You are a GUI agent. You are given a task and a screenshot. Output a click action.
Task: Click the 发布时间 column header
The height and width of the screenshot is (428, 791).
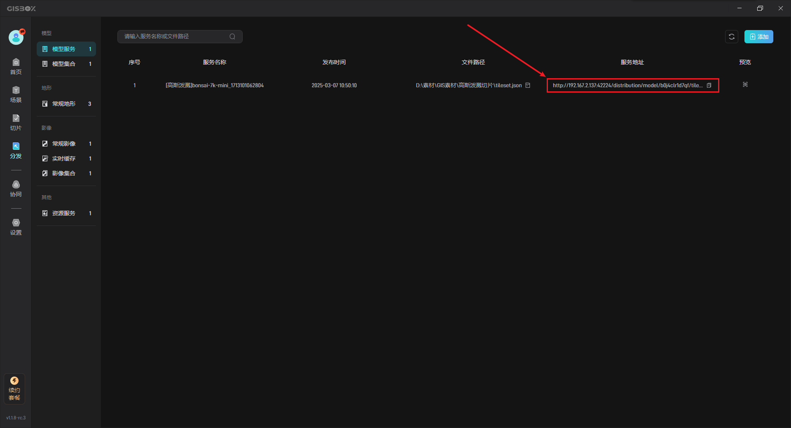click(334, 62)
